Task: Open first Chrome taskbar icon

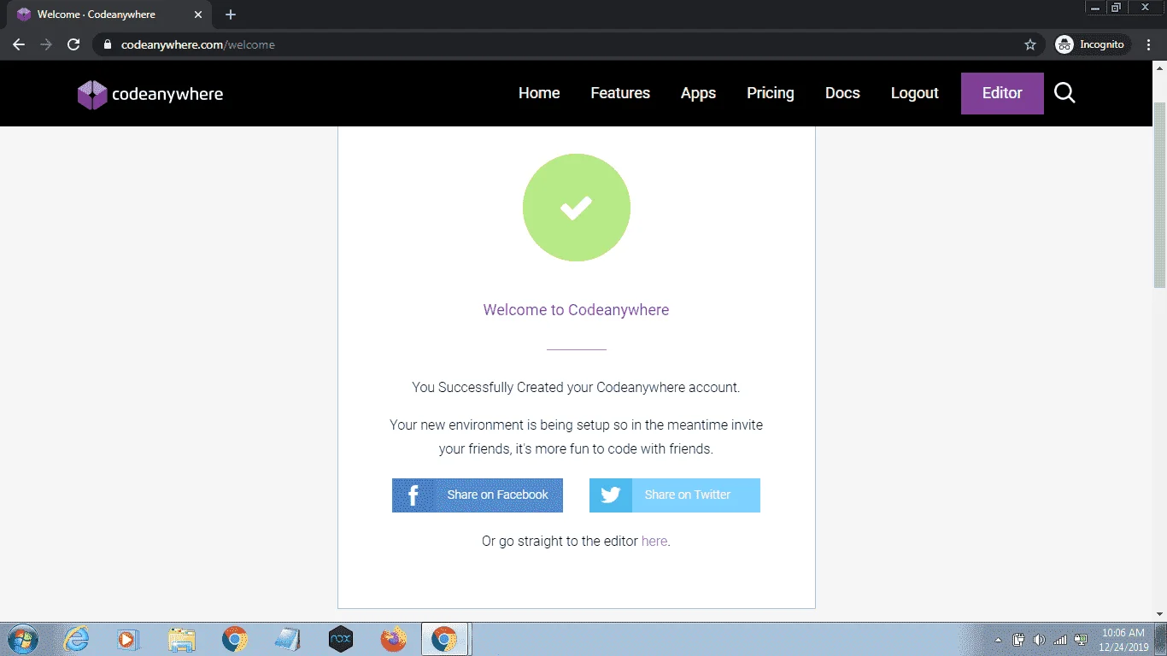Action: (x=235, y=639)
